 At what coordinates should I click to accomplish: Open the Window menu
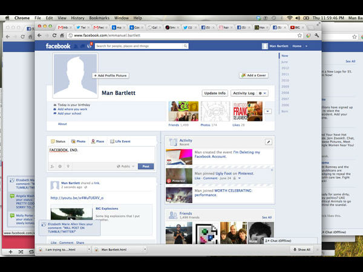point(122,18)
